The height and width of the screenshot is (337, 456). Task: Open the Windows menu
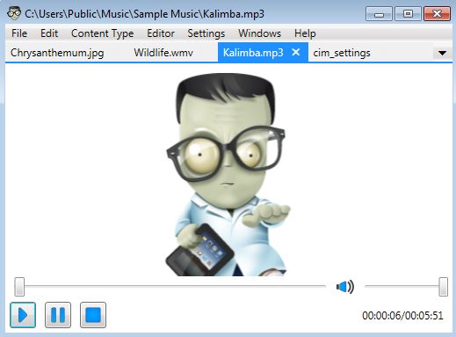[260, 33]
